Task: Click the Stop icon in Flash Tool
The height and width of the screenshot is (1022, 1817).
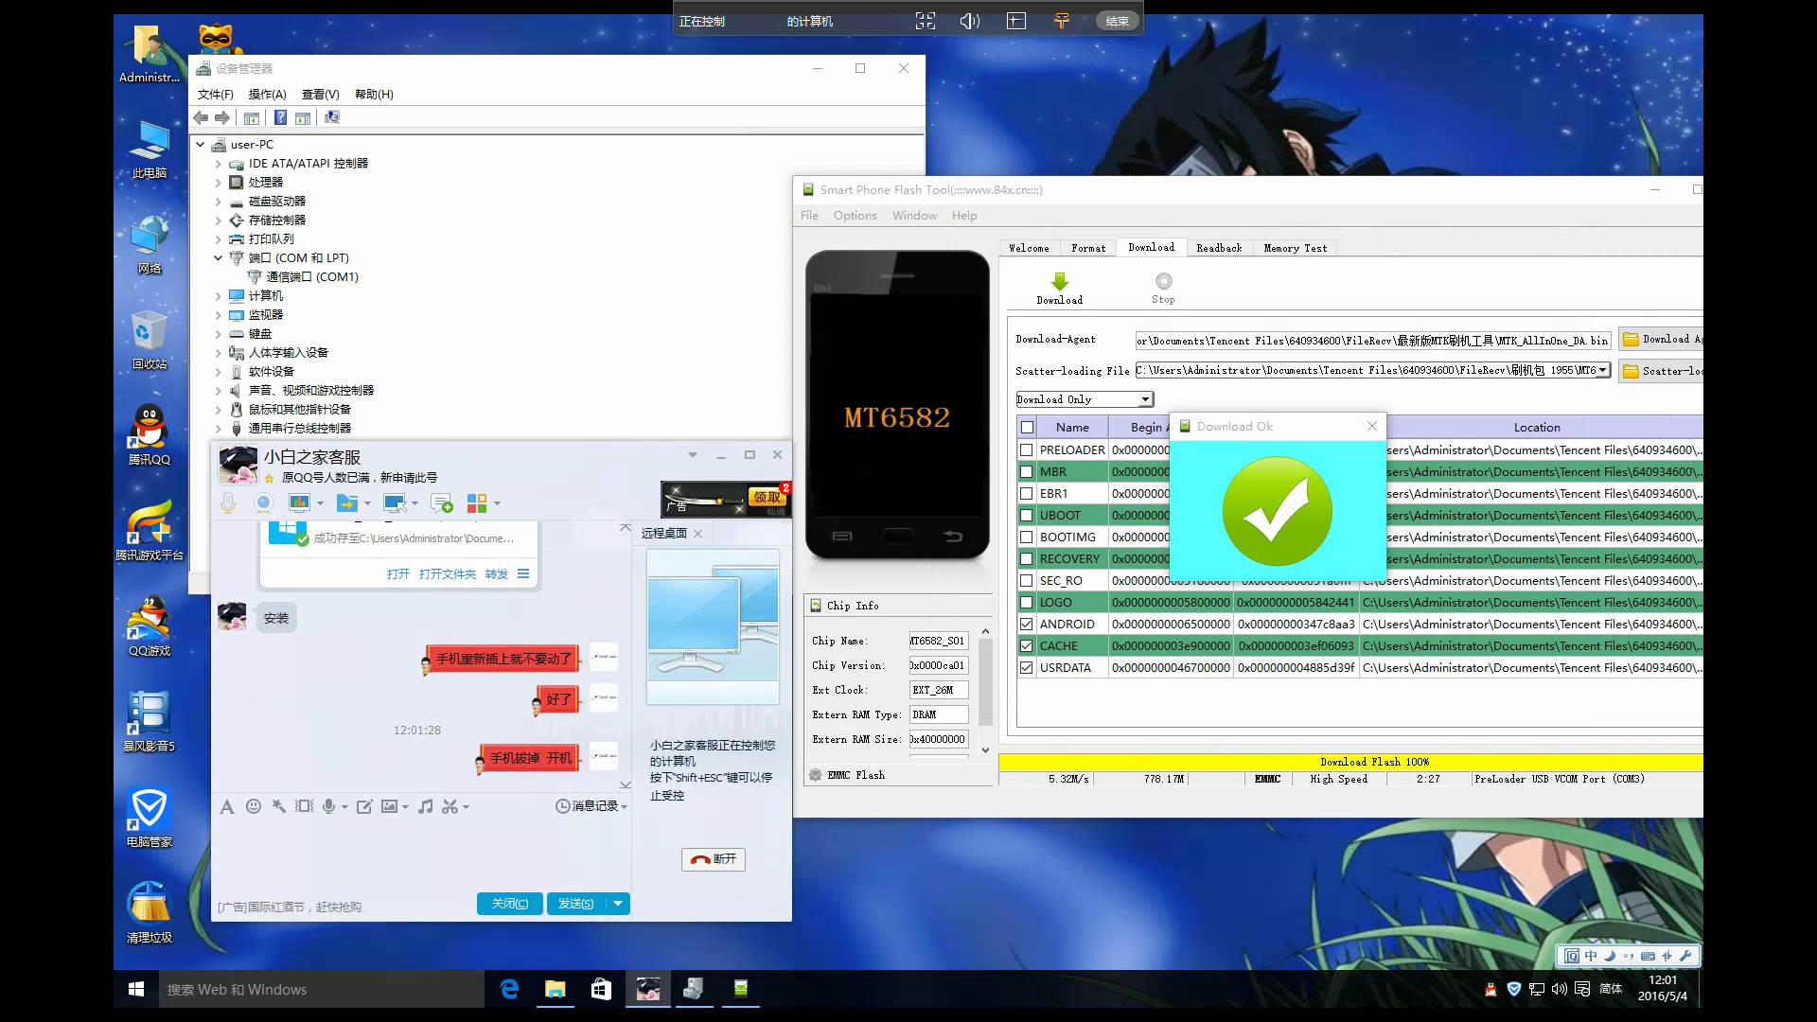Action: (1163, 281)
